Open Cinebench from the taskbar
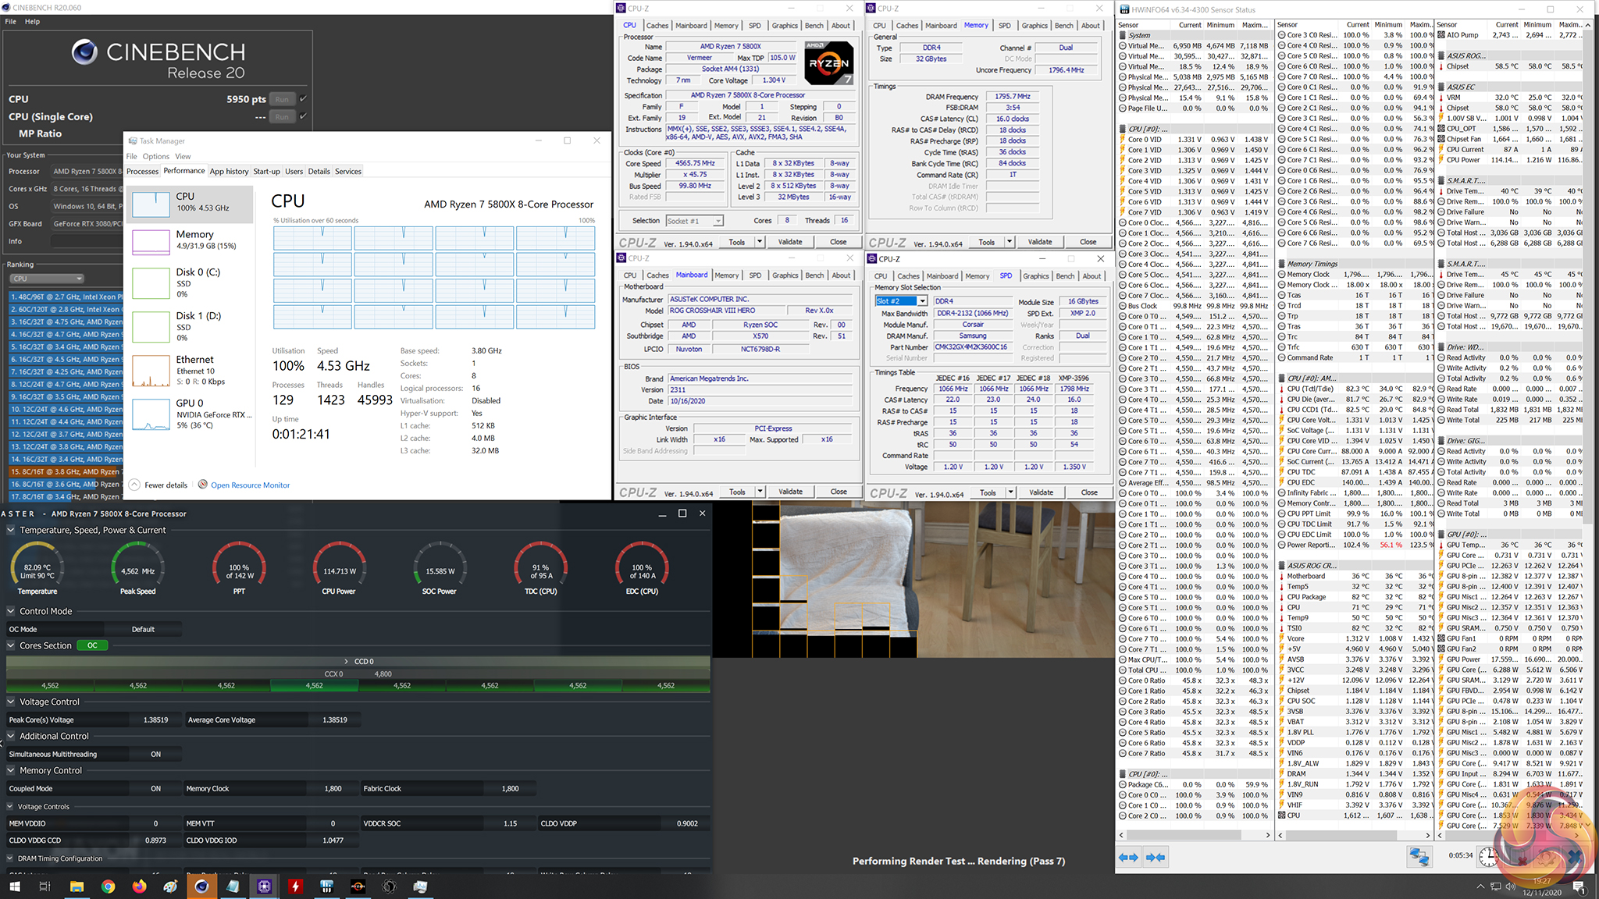 click(x=201, y=887)
